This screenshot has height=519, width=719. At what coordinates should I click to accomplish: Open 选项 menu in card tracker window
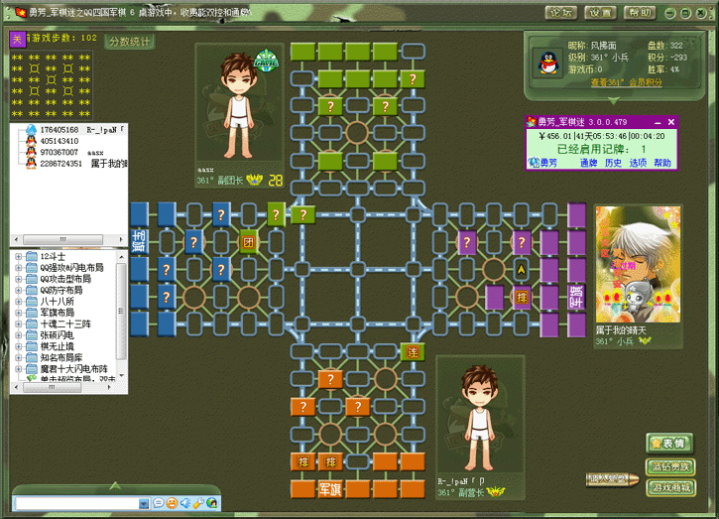638,162
